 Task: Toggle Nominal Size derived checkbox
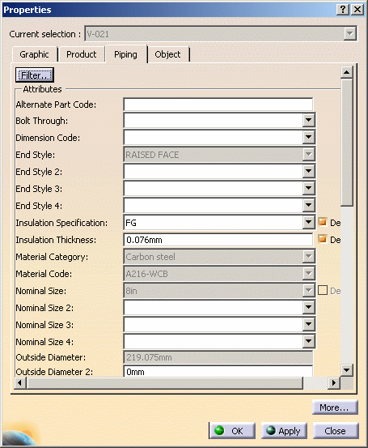click(x=323, y=290)
